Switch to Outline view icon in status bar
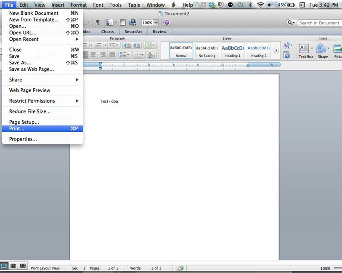The width and height of the screenshot is (342, 273). (13, 266)
